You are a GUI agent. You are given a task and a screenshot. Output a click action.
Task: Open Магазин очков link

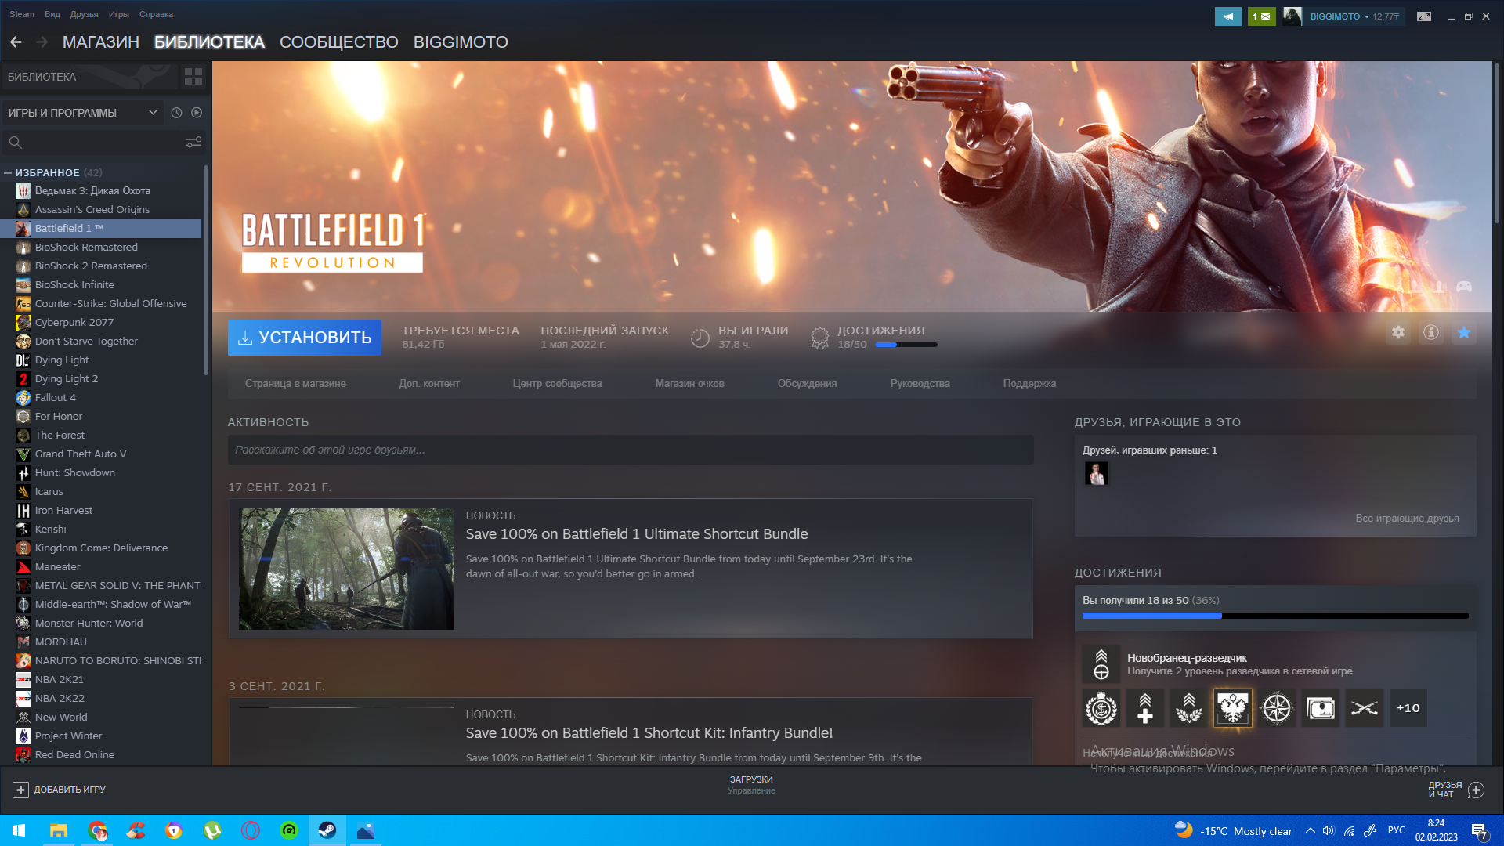click(689, 384)
